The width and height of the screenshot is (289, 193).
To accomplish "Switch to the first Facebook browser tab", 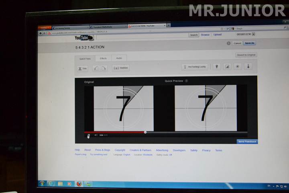I will (x=71, y=28).
